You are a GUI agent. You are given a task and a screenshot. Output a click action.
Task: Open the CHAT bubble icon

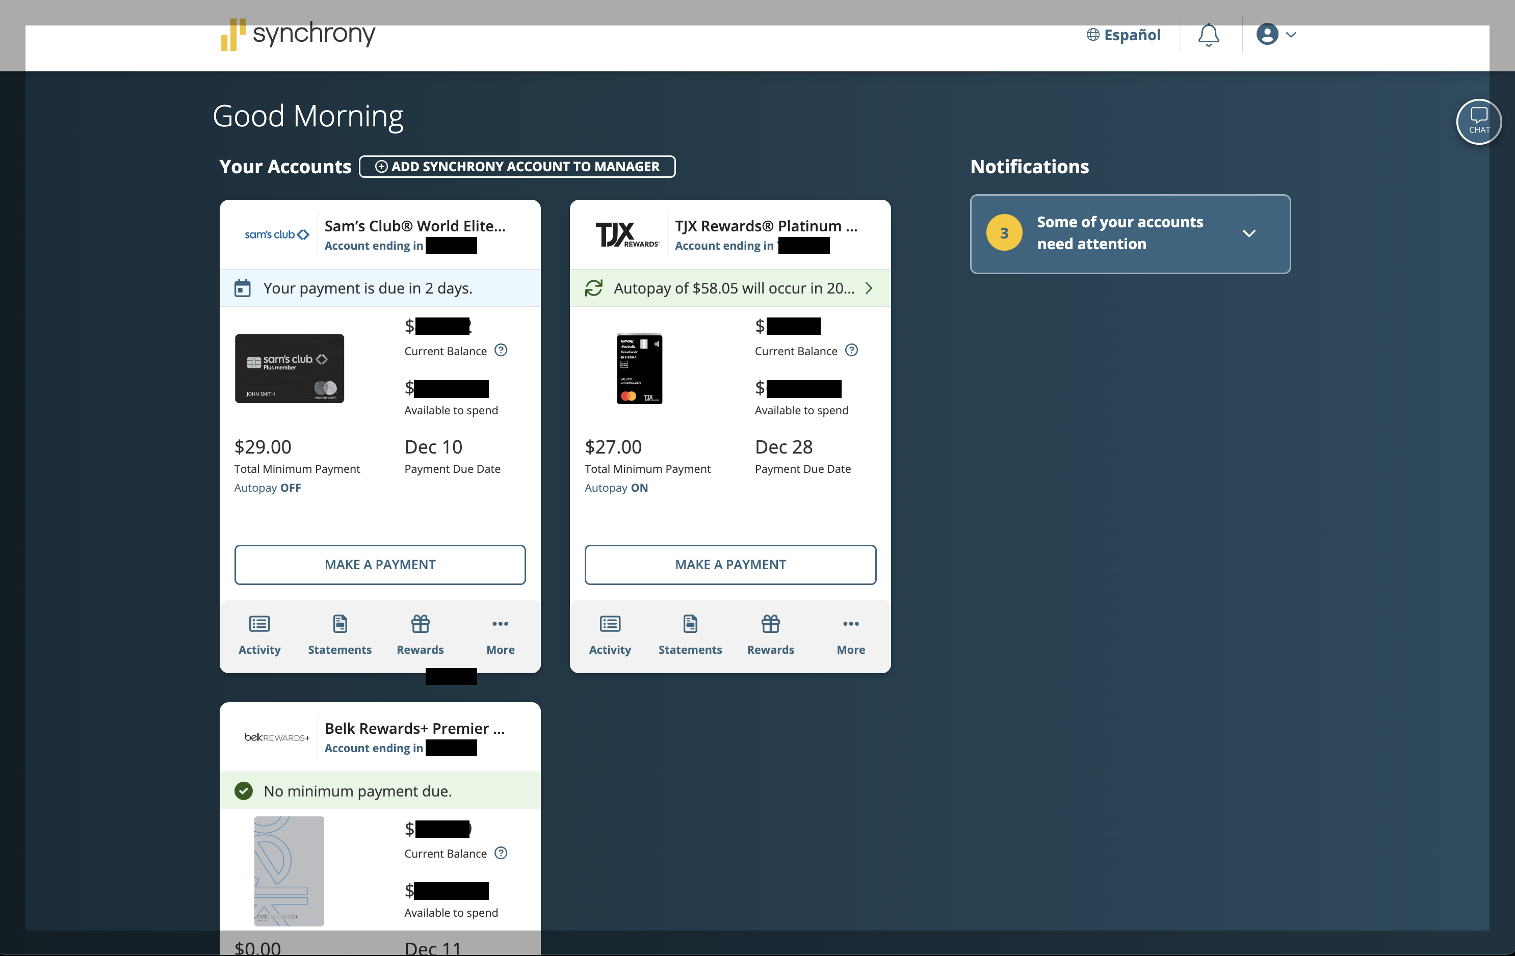tap(1478, 121)
